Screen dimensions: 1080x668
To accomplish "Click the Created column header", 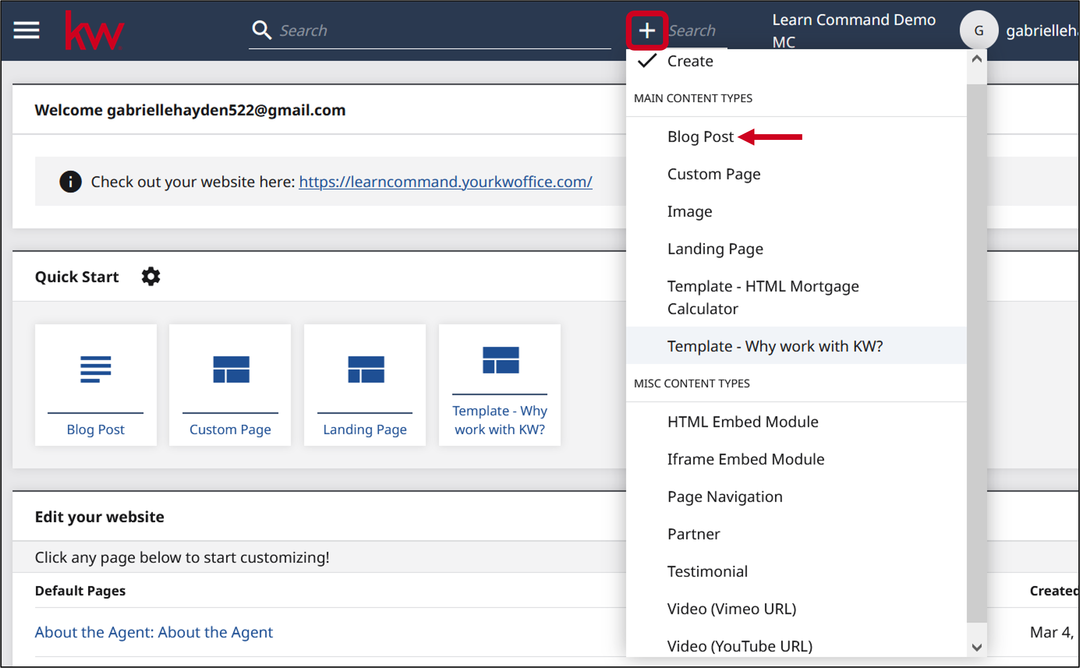I will 1053,591.
